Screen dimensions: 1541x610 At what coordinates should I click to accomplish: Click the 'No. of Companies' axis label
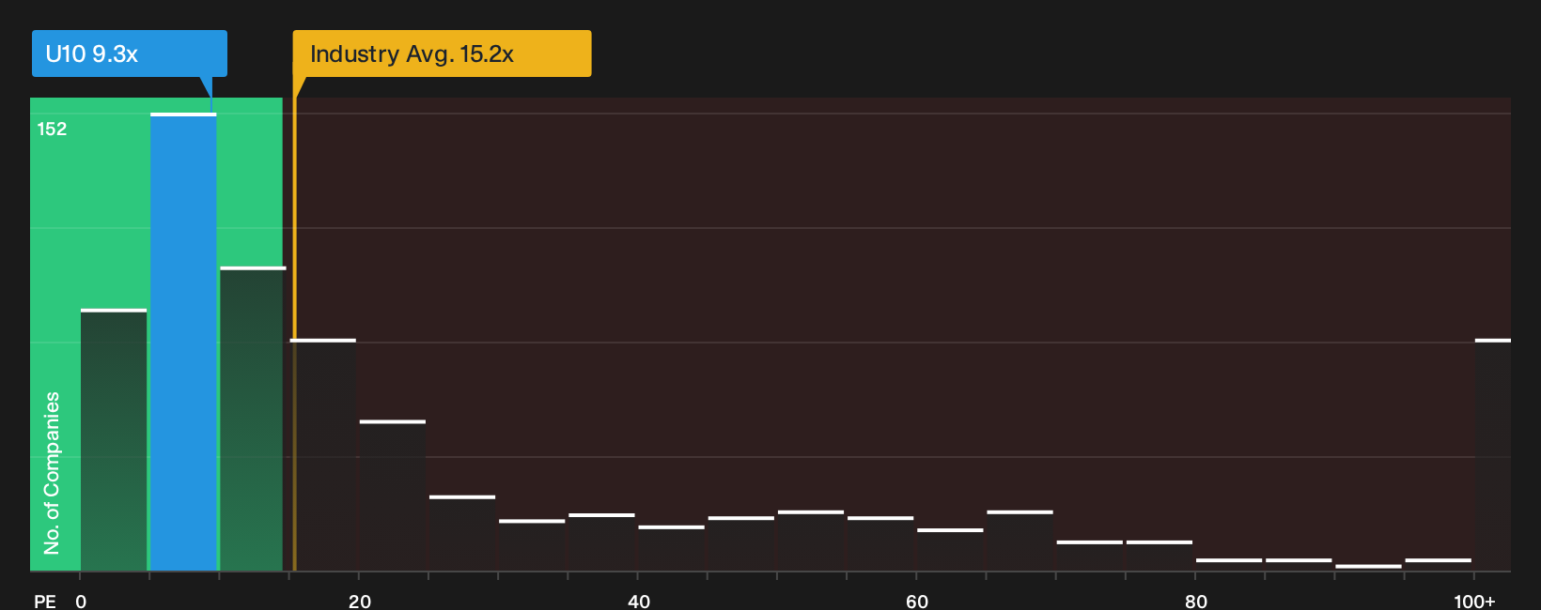tap(52, 473)
